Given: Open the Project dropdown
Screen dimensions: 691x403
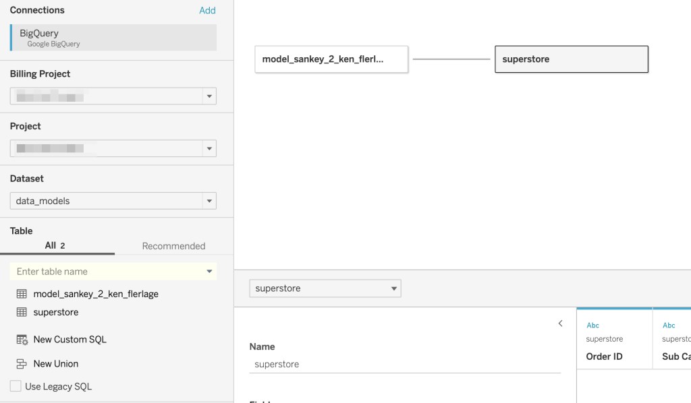Looking at the screenshot, I should click(x=113, y=148).
